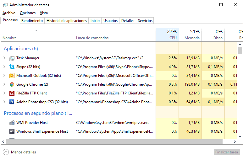243x160 pixels.
Task: Click the Task Manager process icon
Action: pyautogui.click(x=12, y=58)
